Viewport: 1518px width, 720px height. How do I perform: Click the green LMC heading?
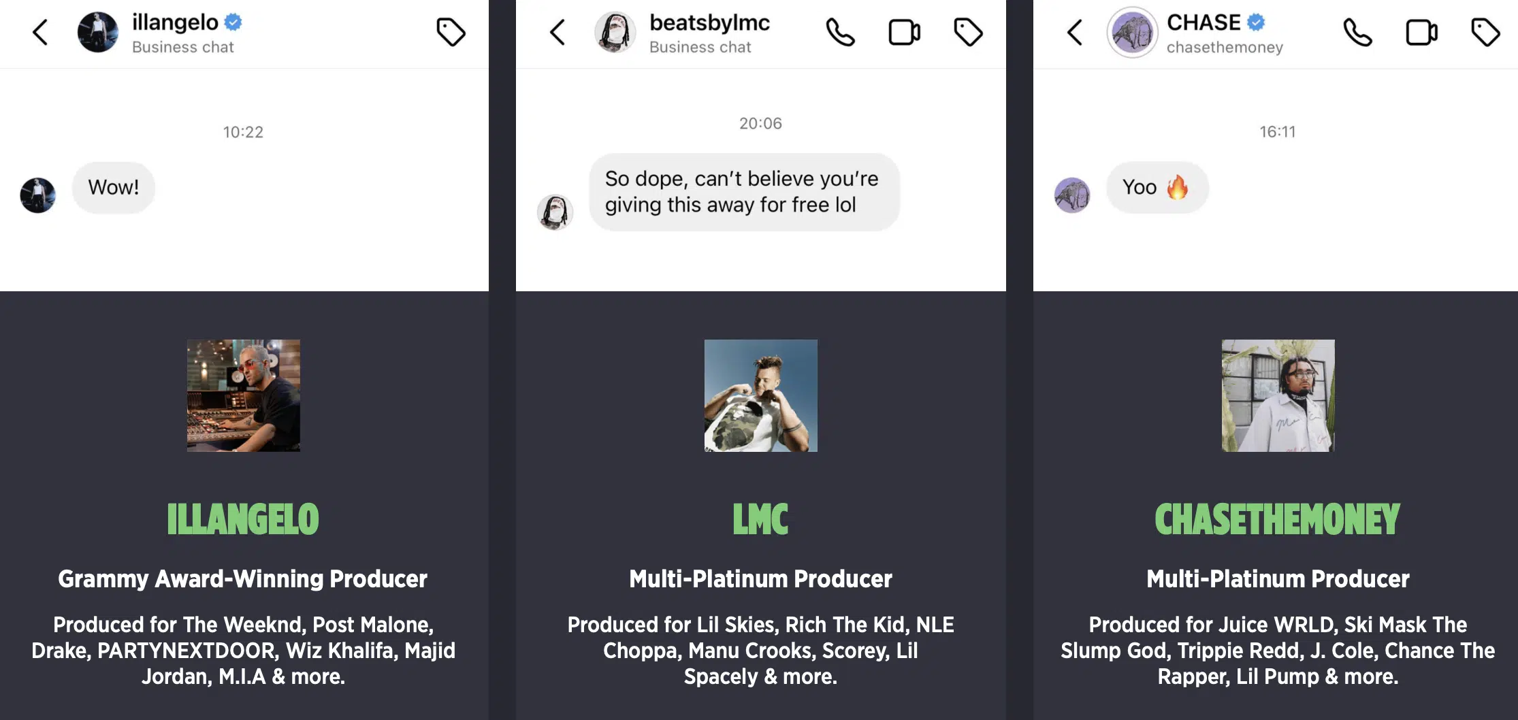[760, 519]
